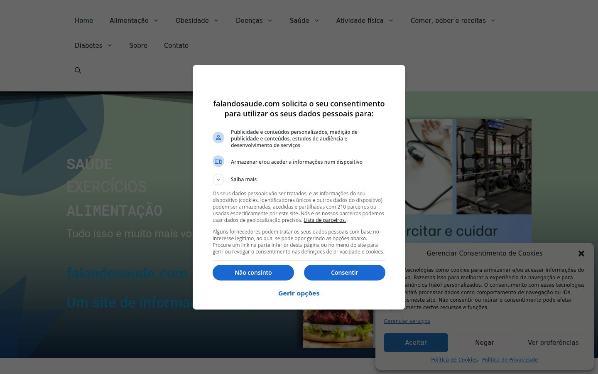598x374 pixels.
Task: Expand the Atividade física submenu arrow
Action: pyautogui.click(x=391, y=21)
